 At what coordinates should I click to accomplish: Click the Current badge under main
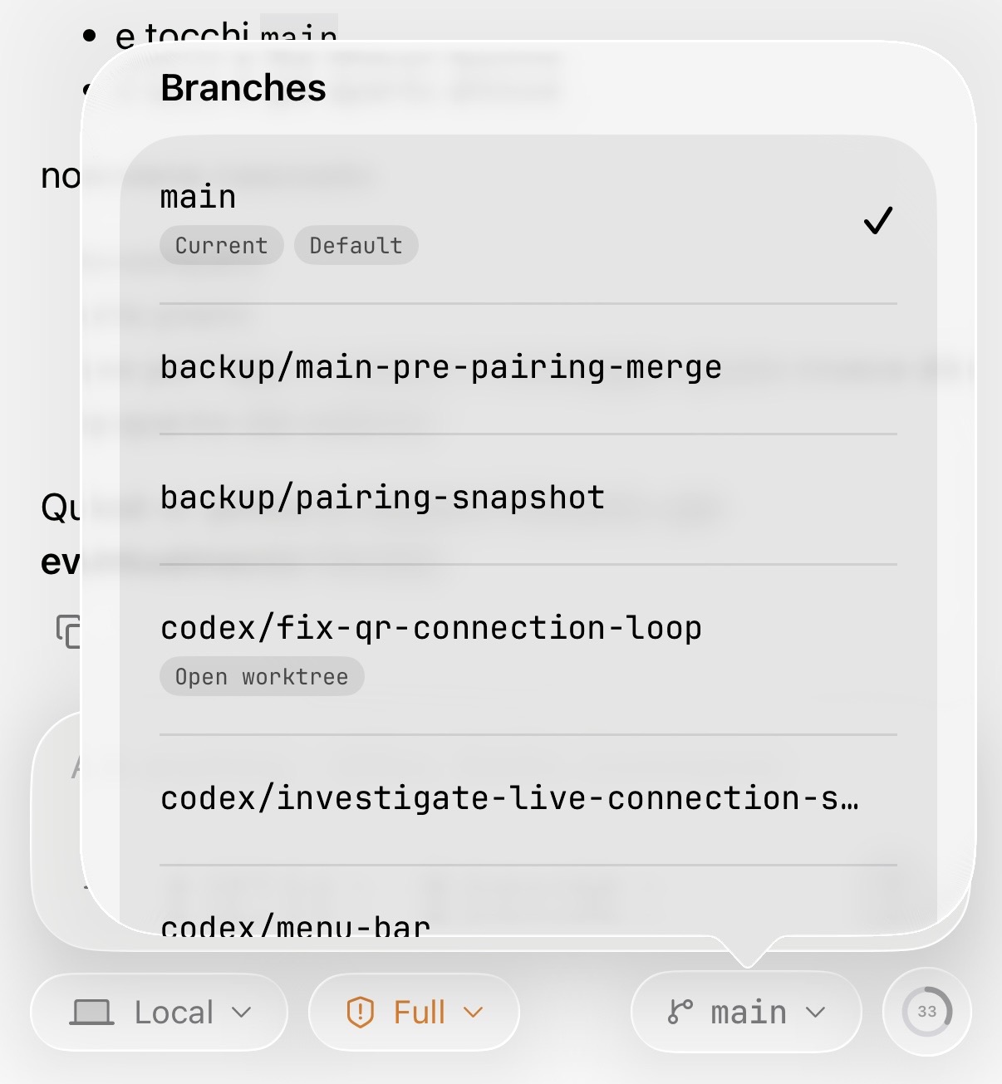tap(220, 245)
